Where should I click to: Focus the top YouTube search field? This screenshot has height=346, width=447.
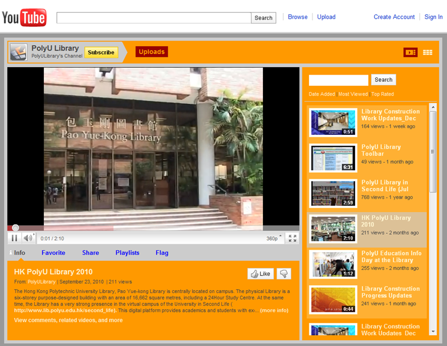[154, 18]
